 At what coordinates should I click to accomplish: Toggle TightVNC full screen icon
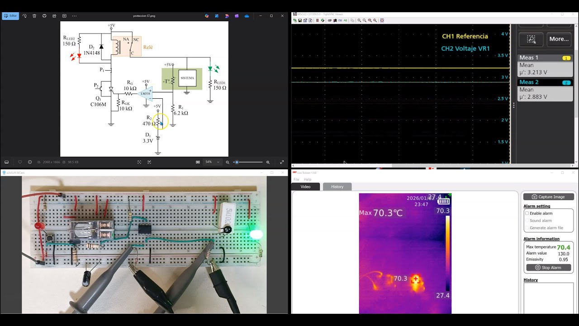(382, 20)
